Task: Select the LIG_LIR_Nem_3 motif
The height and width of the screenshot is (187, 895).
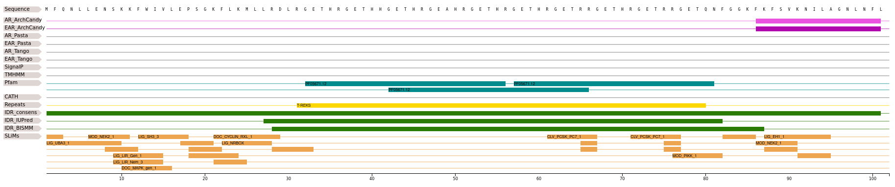Action: point(138,162)
